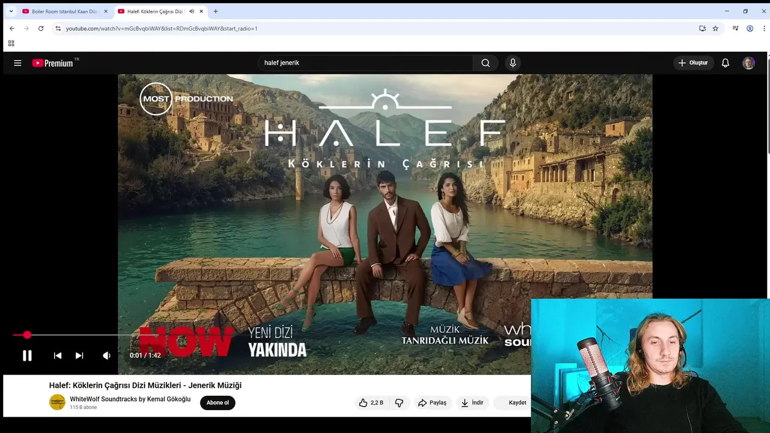The image size is (770, 433).
Task: Mute the video player volume
Action: point(106,355)
